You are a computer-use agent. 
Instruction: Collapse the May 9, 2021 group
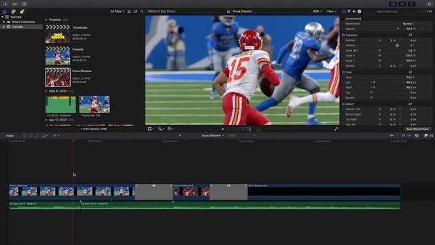(x=46, y=91)
